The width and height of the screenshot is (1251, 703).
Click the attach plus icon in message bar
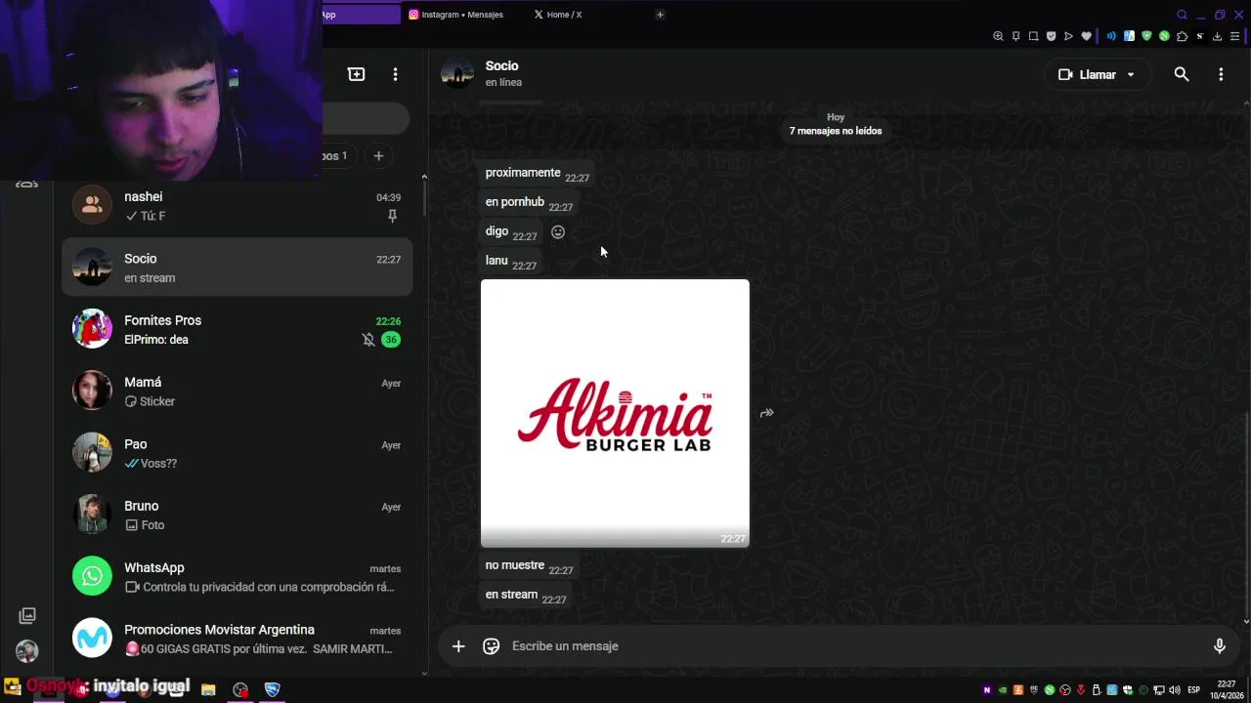tap(458, 646)
